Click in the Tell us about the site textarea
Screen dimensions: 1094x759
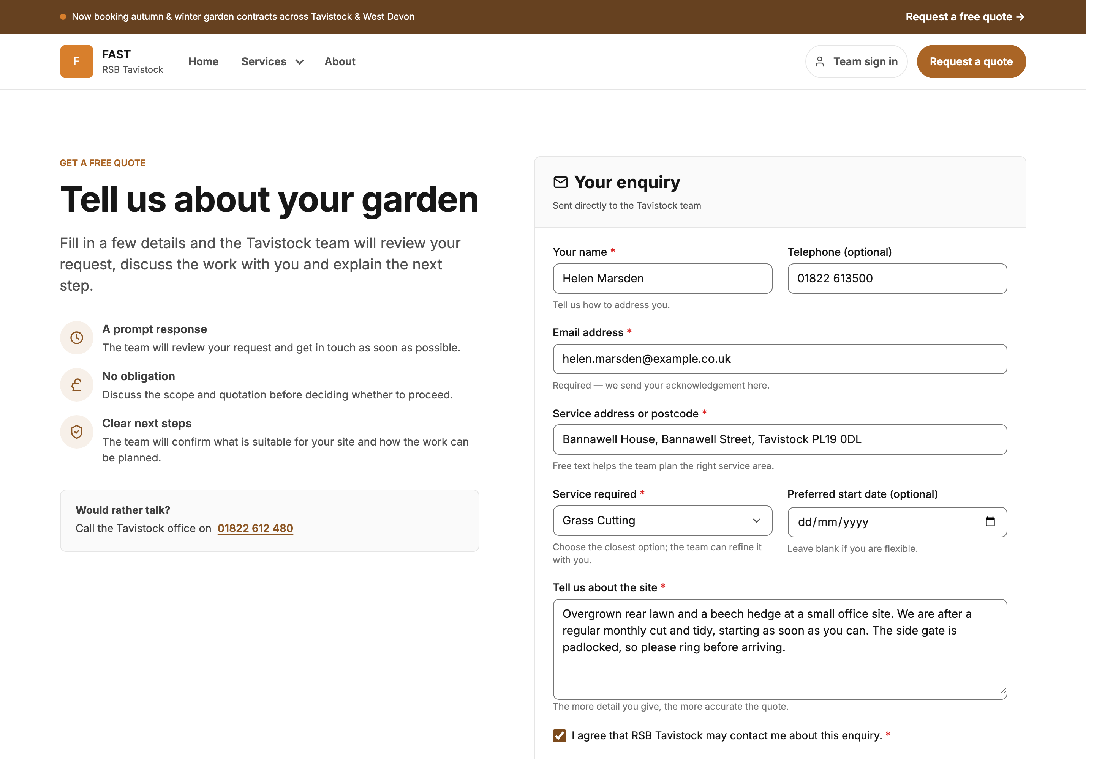pyautogui.click(x=780, y=649)
